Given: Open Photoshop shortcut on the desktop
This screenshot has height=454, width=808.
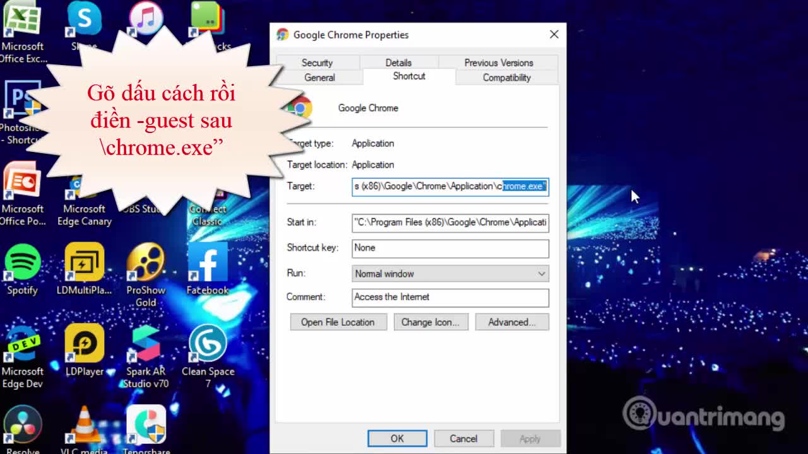Looking at the screenshot, I should [x=21, y=113].
